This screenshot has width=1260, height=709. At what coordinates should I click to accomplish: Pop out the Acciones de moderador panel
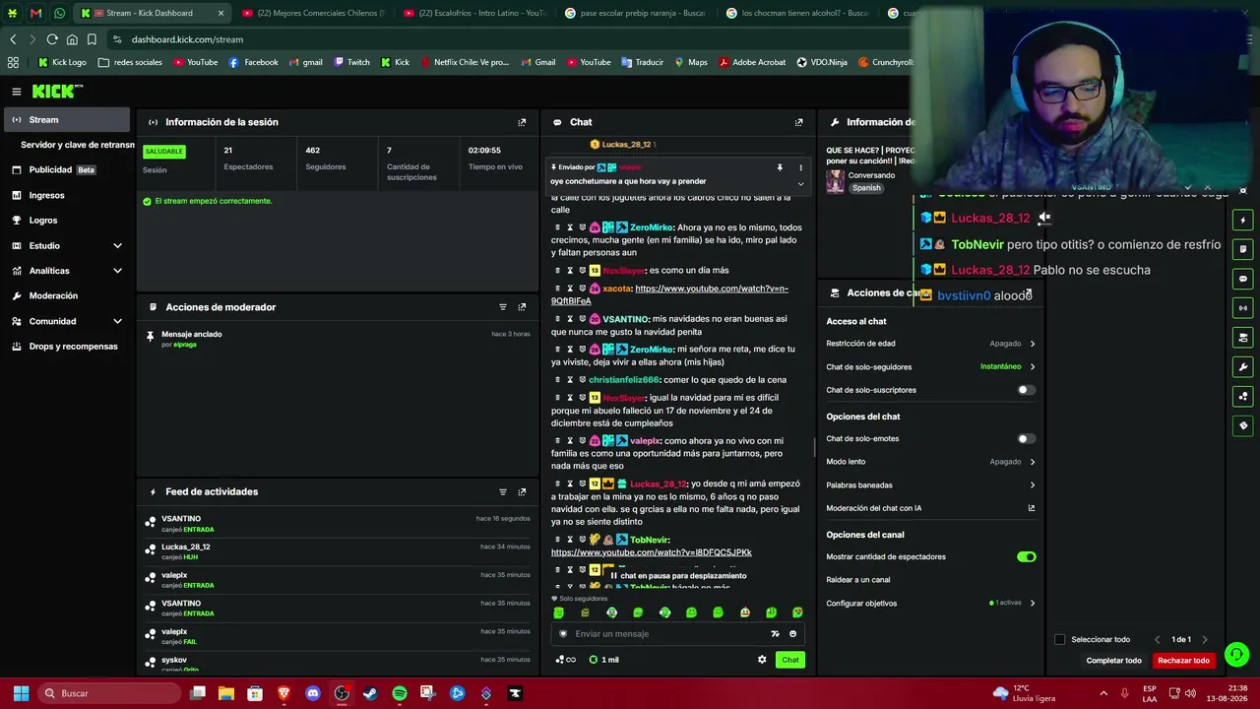[x=522, y=307]
